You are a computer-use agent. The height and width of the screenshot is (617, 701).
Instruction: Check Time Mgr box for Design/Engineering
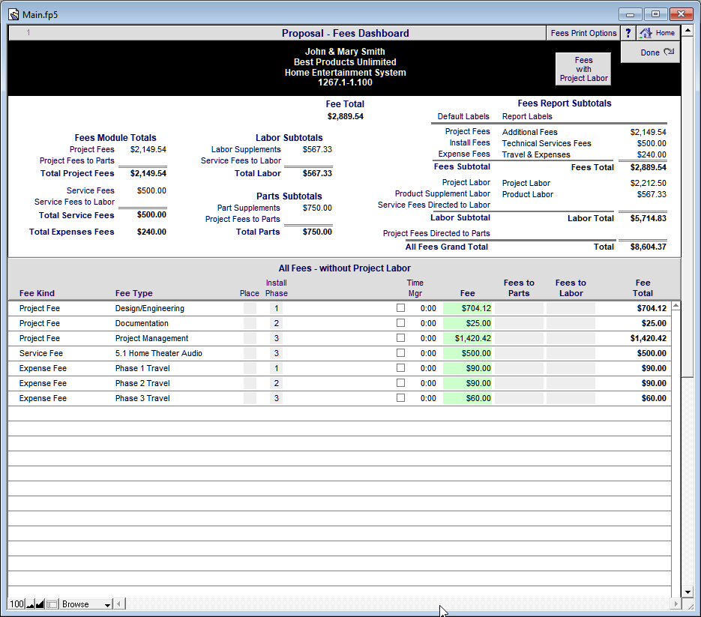(x=400, y=308)
